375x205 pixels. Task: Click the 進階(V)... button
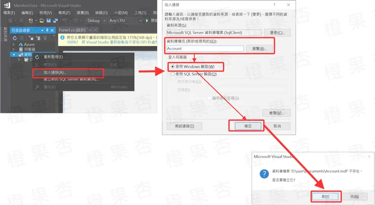277,113
